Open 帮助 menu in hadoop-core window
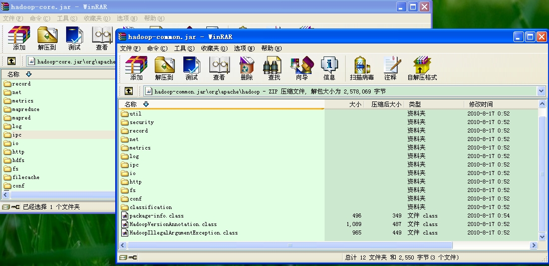 154,18
